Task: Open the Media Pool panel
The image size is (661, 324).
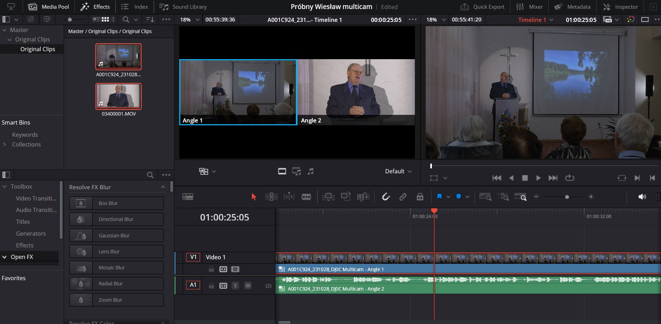Action: [48, 7]
